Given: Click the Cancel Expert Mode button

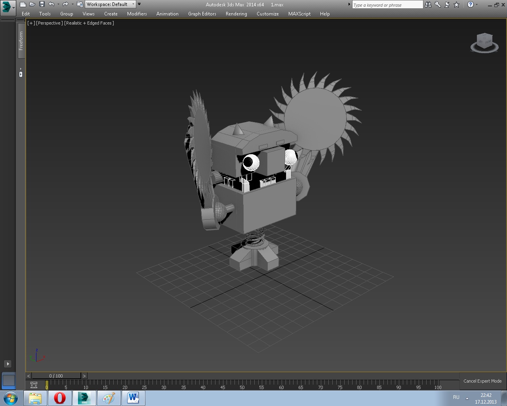Looking at the screenshot, I should coord(482,381).
